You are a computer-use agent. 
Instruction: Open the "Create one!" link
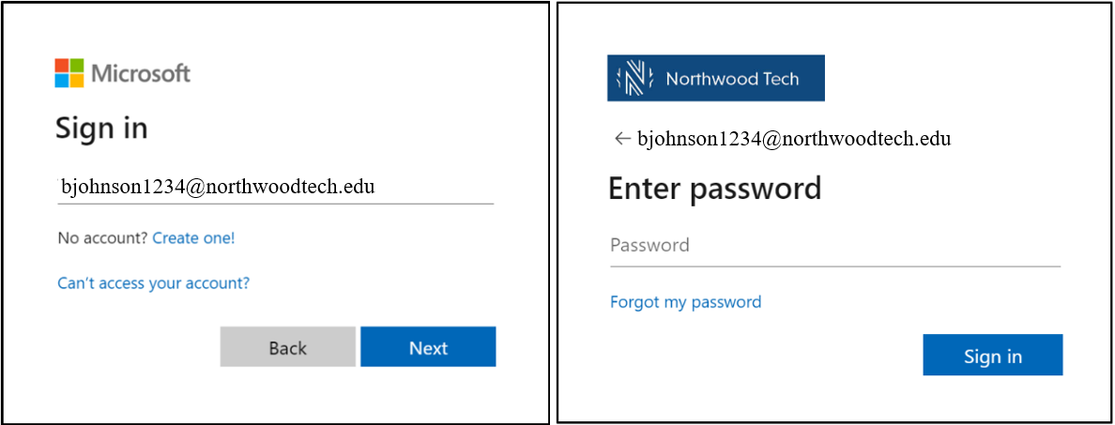[x=193, y=238]
